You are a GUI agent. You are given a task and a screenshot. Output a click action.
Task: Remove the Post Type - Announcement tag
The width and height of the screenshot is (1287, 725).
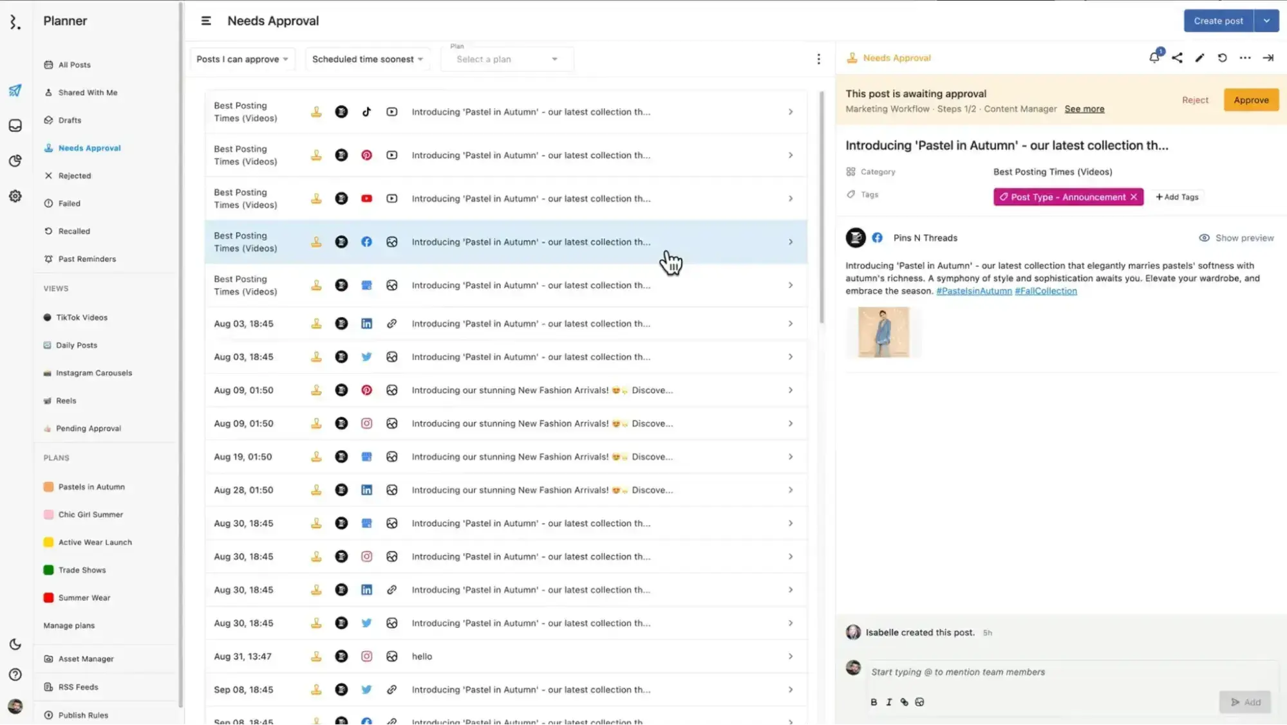pos(1134,197)
